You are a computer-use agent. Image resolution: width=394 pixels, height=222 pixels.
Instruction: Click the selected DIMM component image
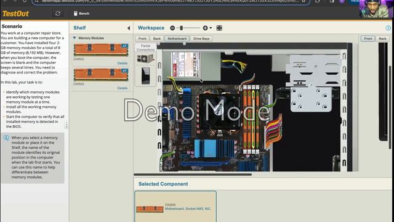coord(150,208)
